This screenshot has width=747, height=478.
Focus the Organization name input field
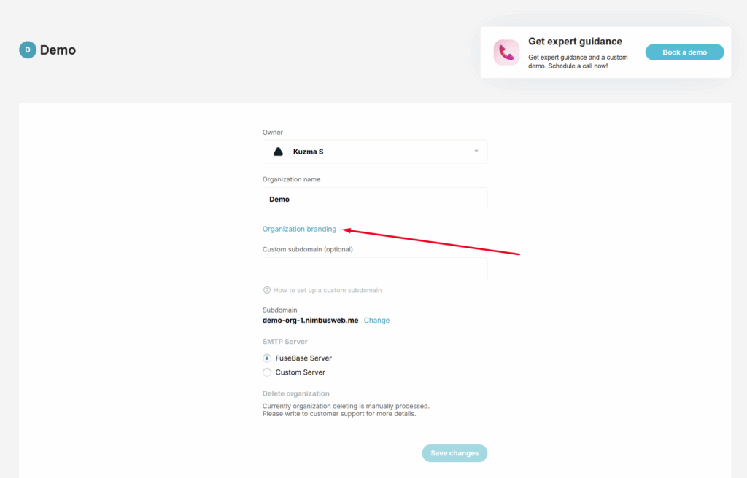click(x=375, y=200)
